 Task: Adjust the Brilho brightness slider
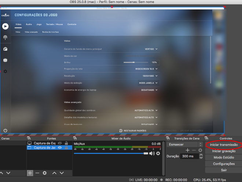coord(136,63)
